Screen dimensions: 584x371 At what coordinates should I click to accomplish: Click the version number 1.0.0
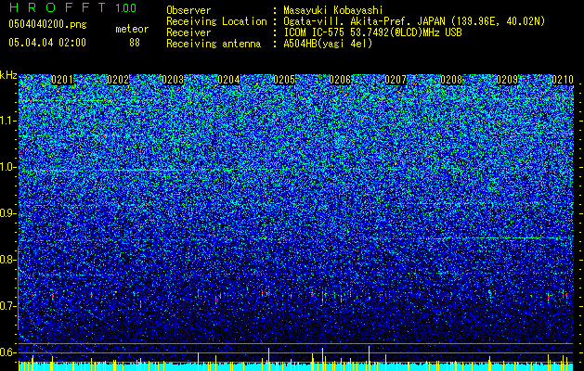[126, 7]
